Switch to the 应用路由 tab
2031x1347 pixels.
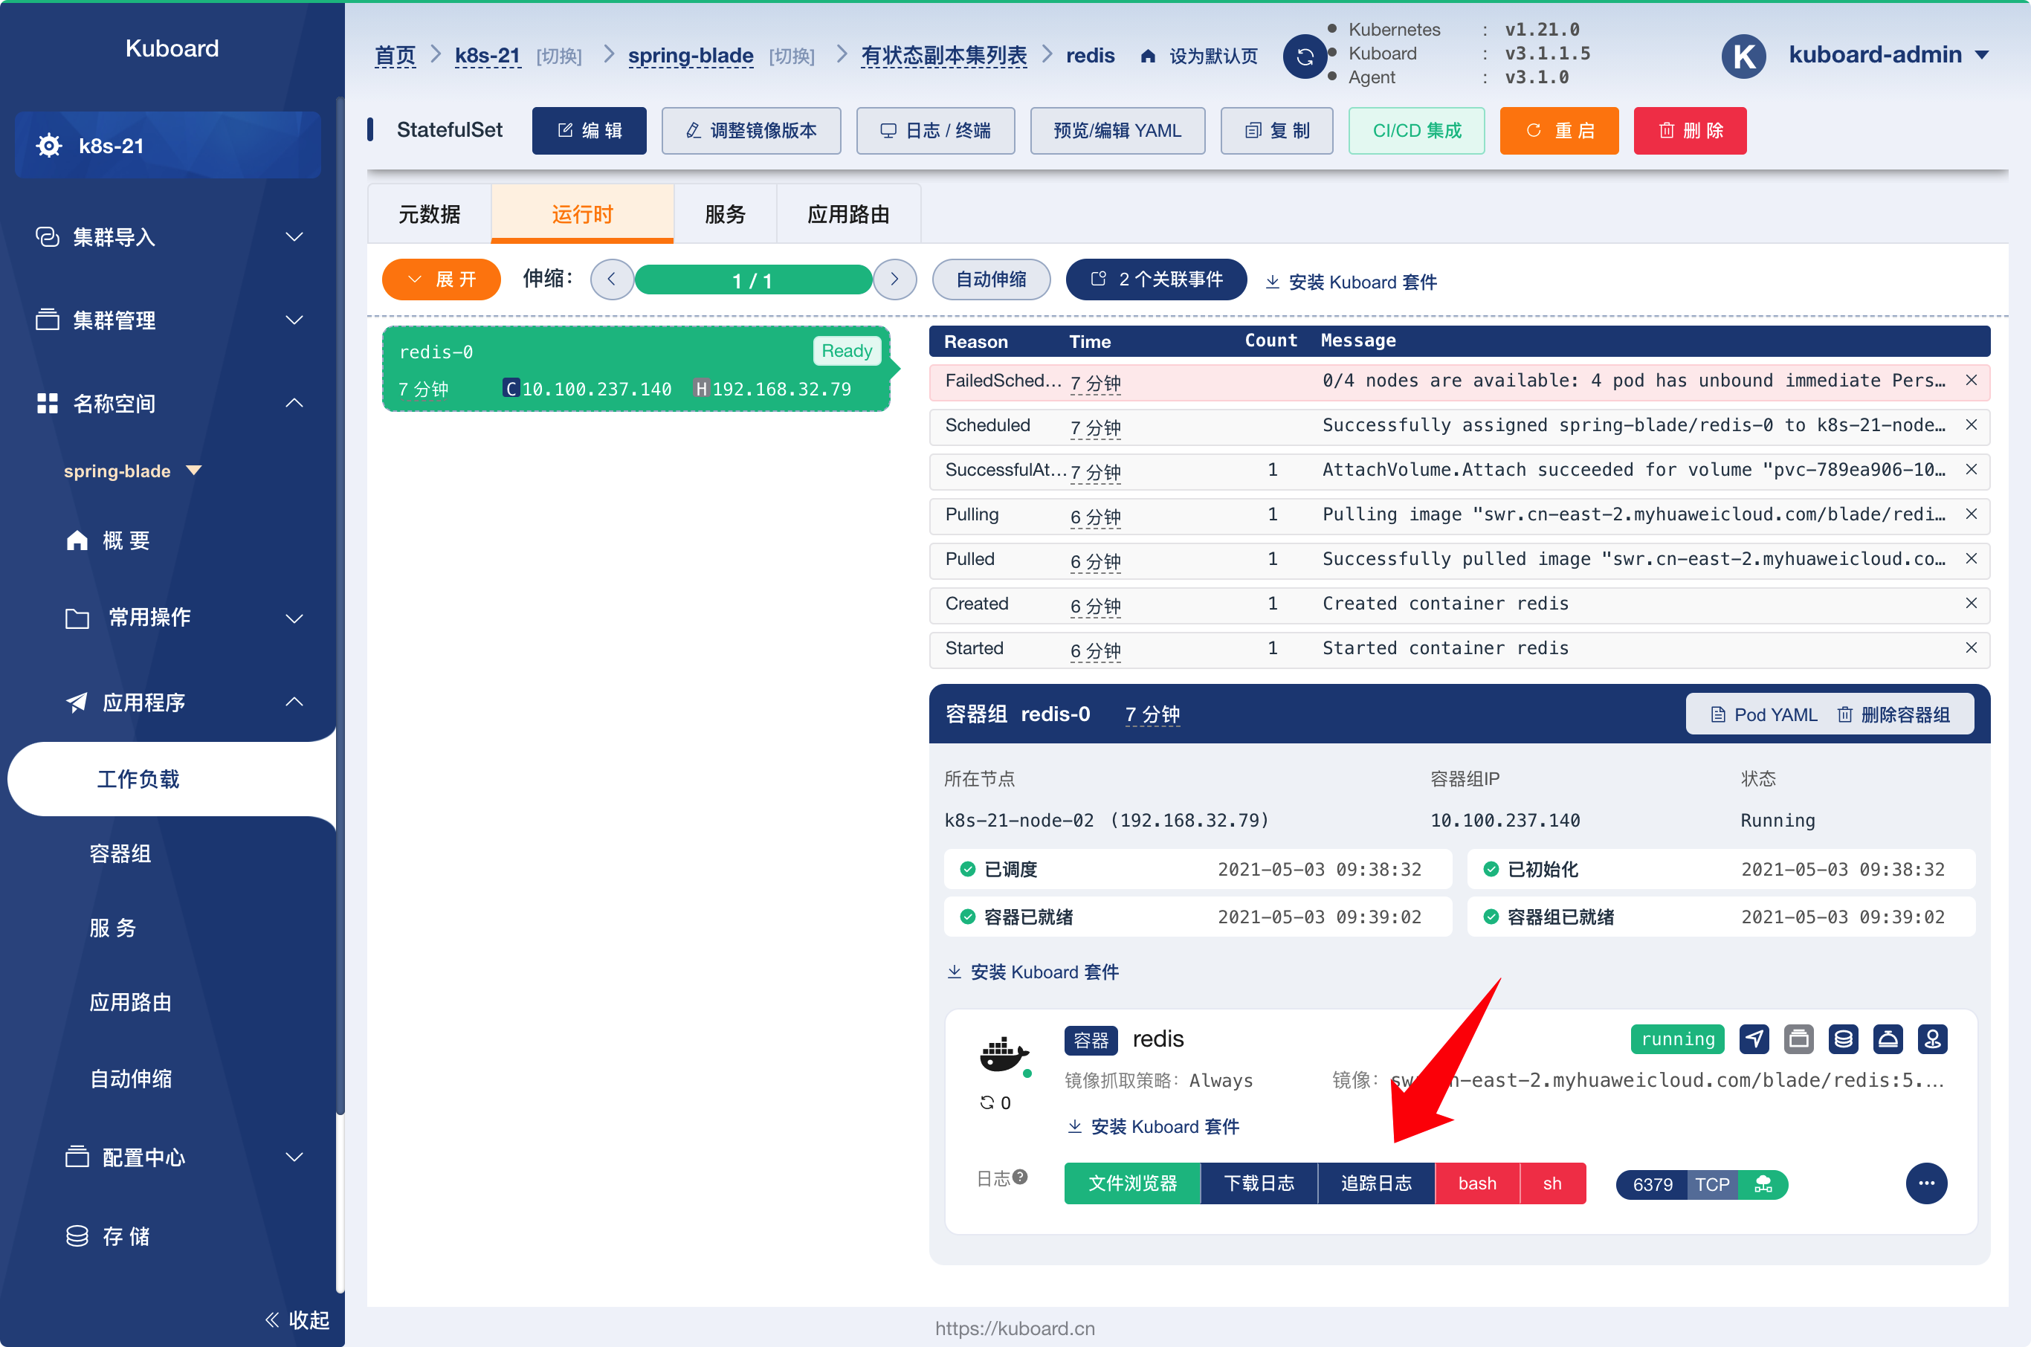click(x=848, y=214)
